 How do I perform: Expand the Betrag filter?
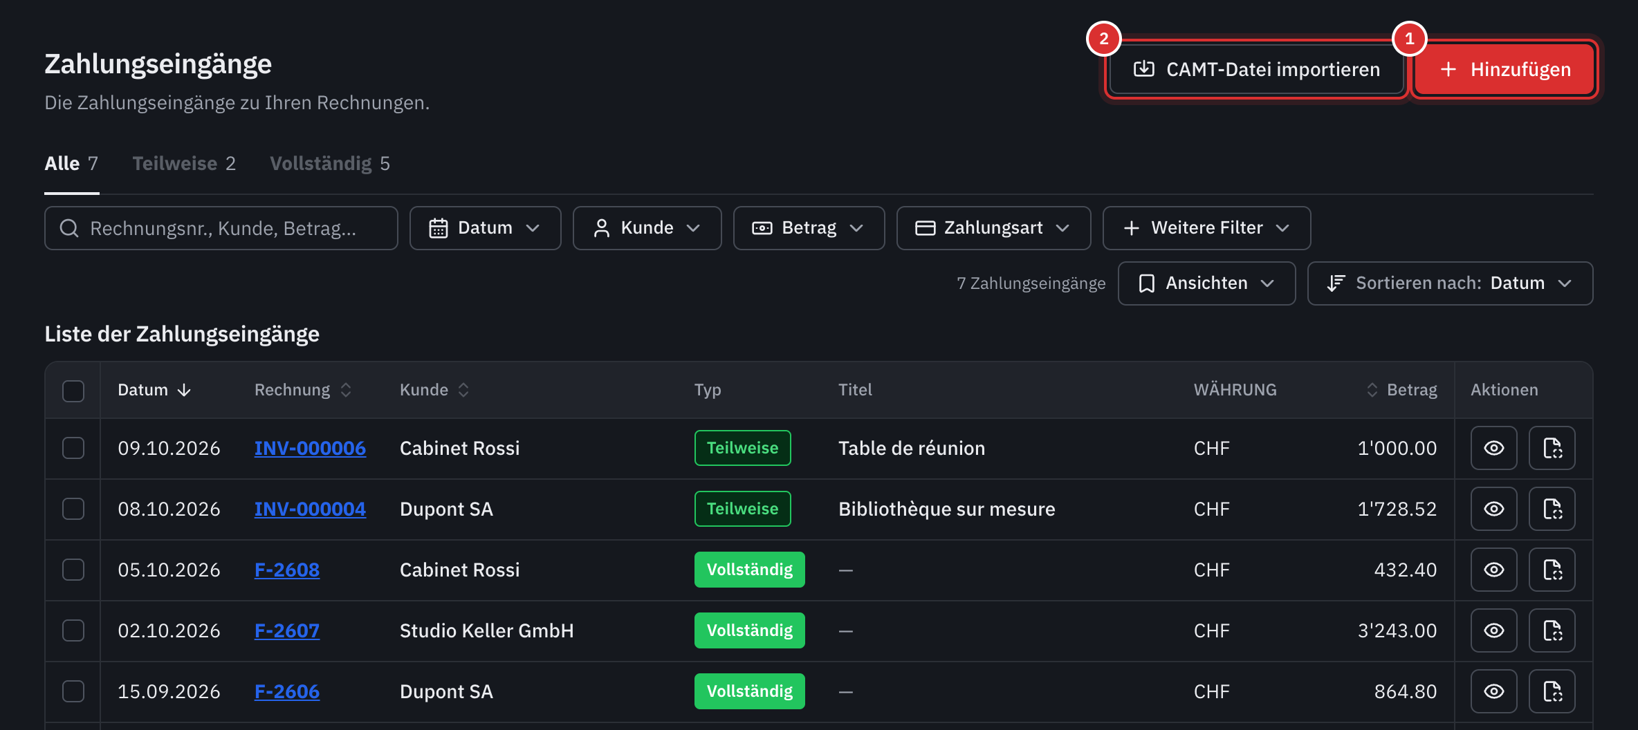click(809, 228)
